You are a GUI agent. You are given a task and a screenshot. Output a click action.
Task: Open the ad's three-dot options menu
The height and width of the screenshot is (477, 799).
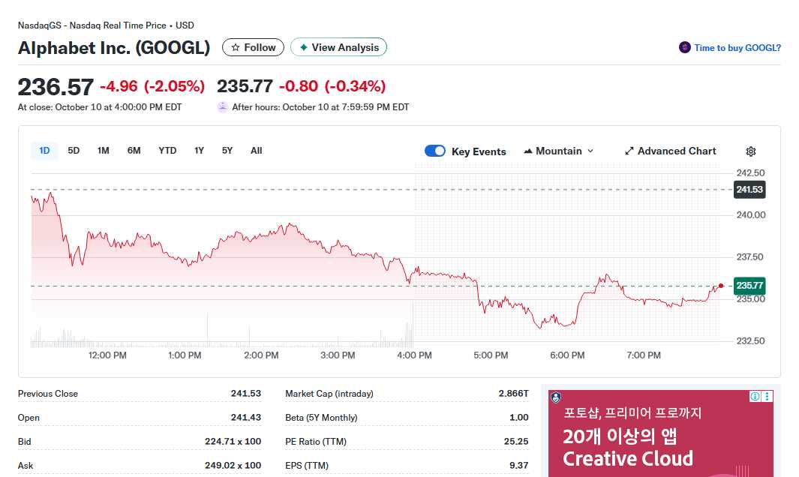(x=767, y=396)
